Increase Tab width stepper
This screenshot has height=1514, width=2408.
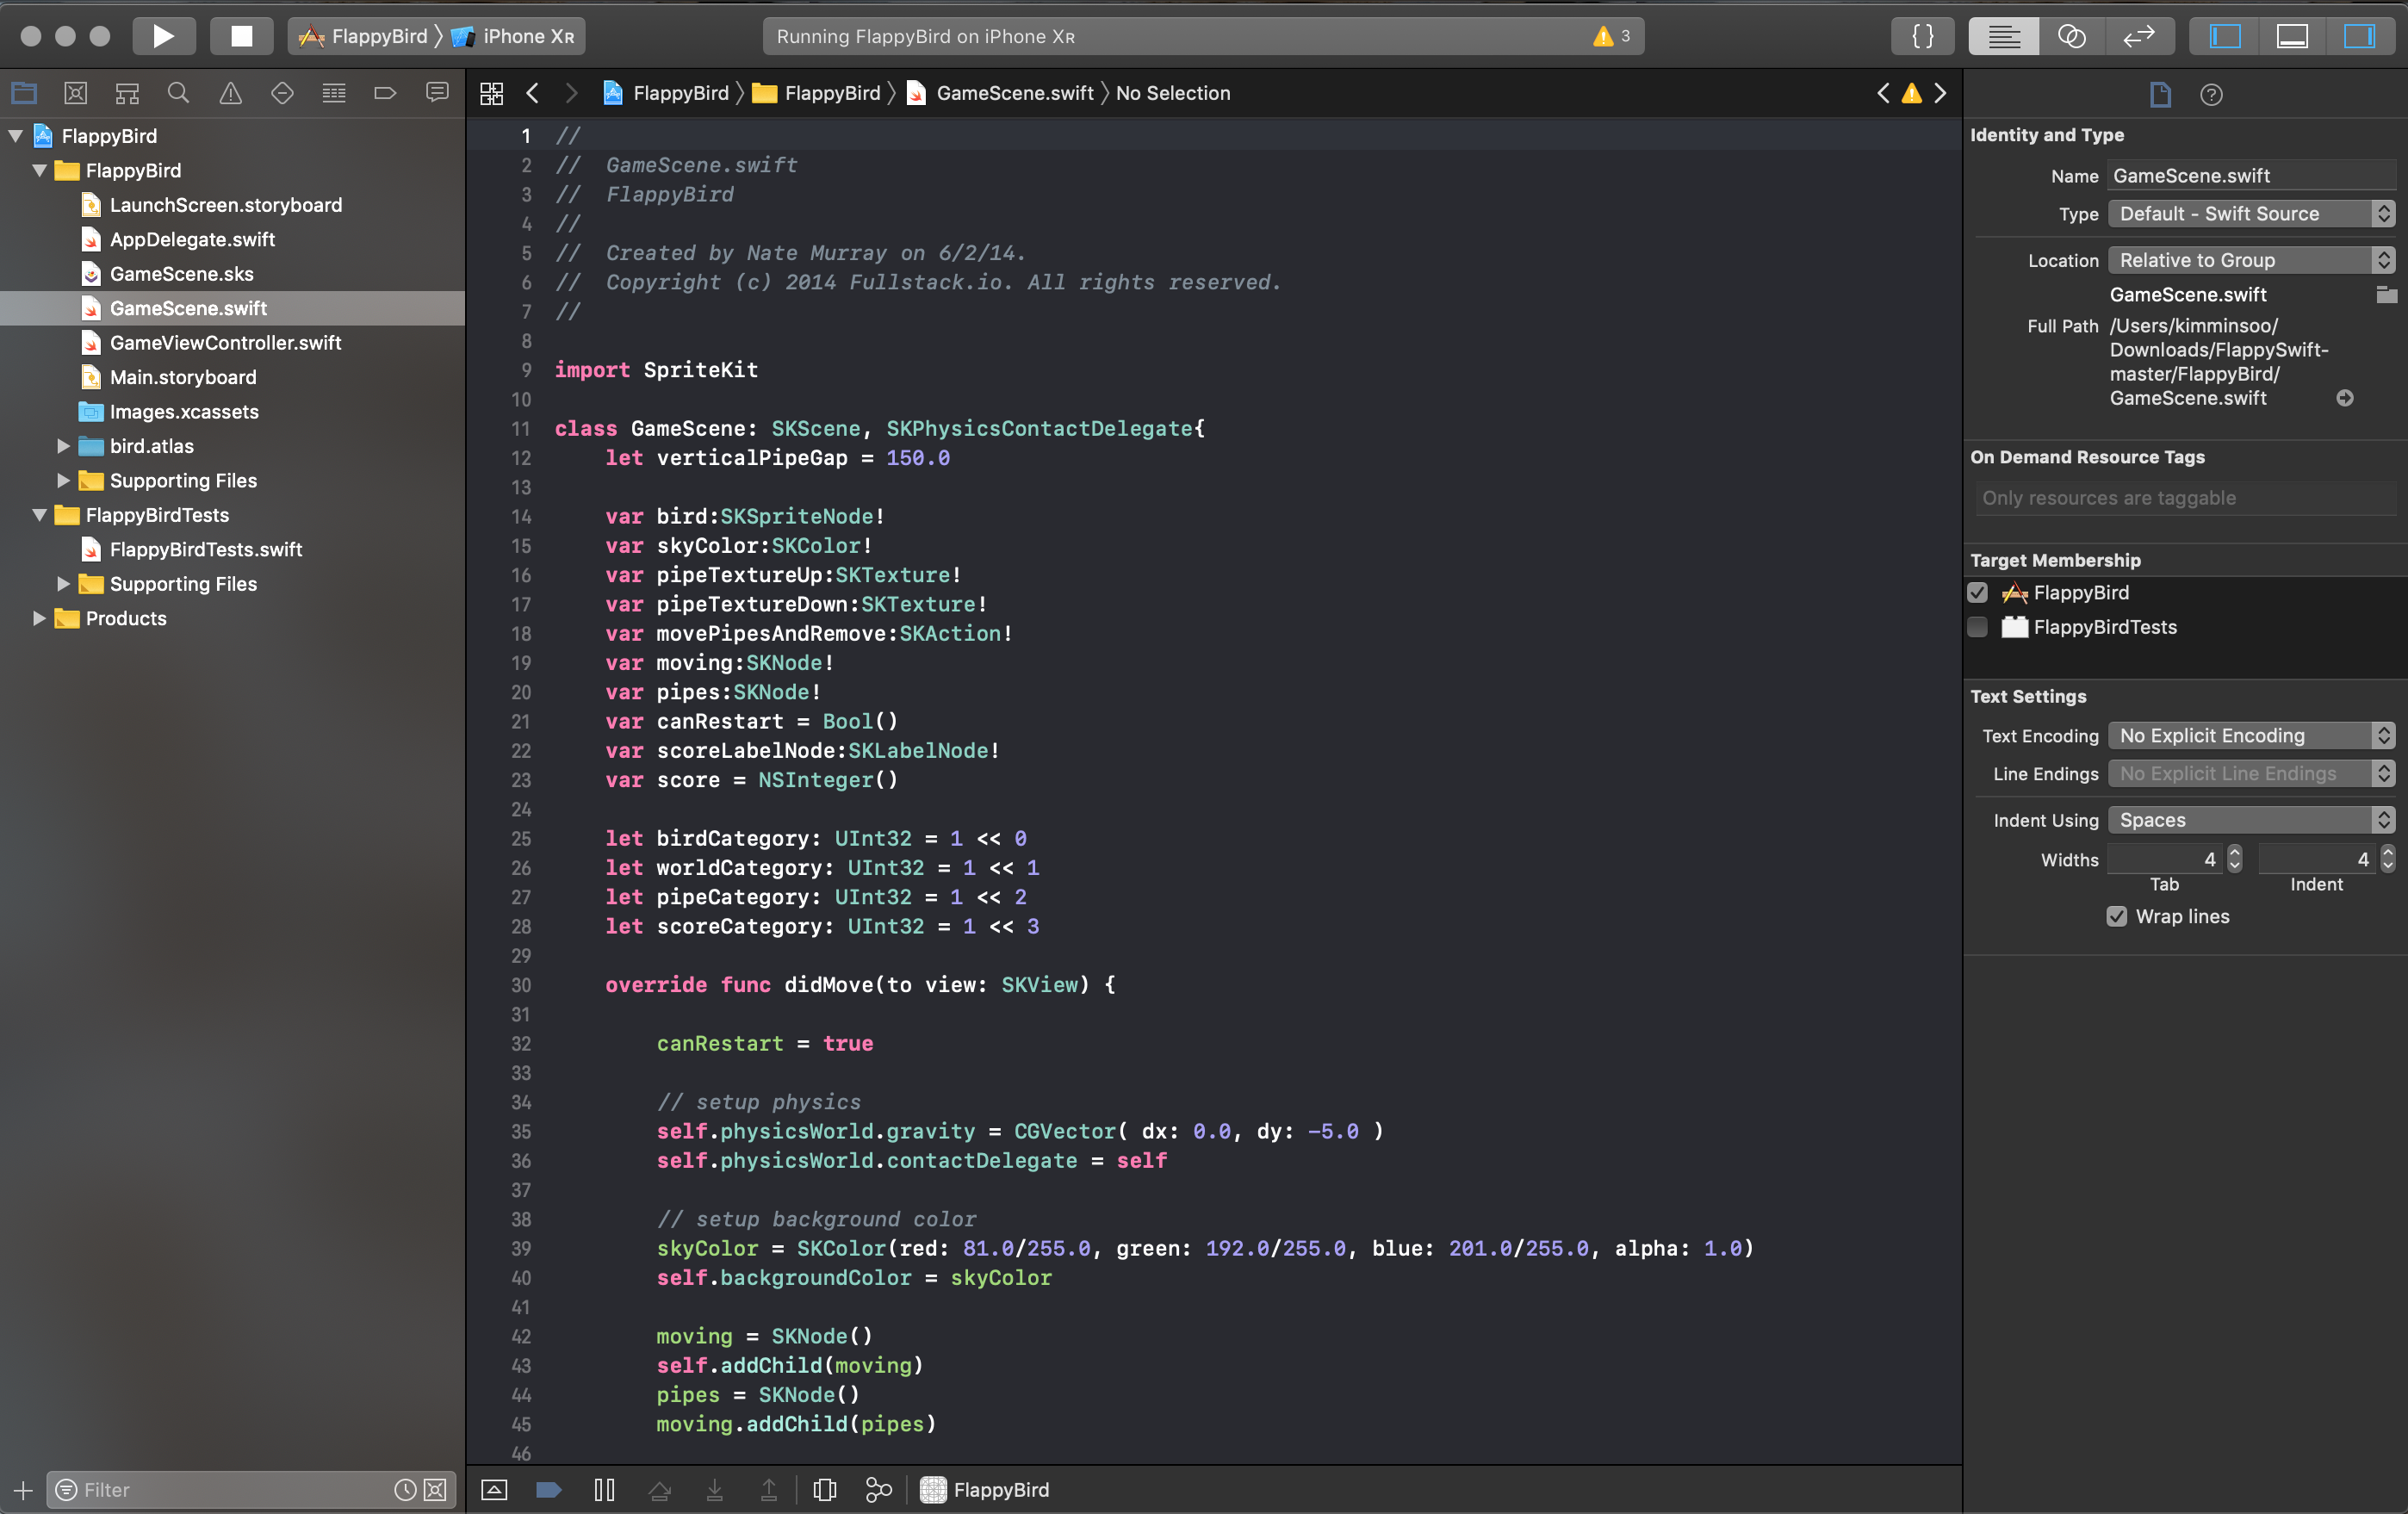[2234, 853]
